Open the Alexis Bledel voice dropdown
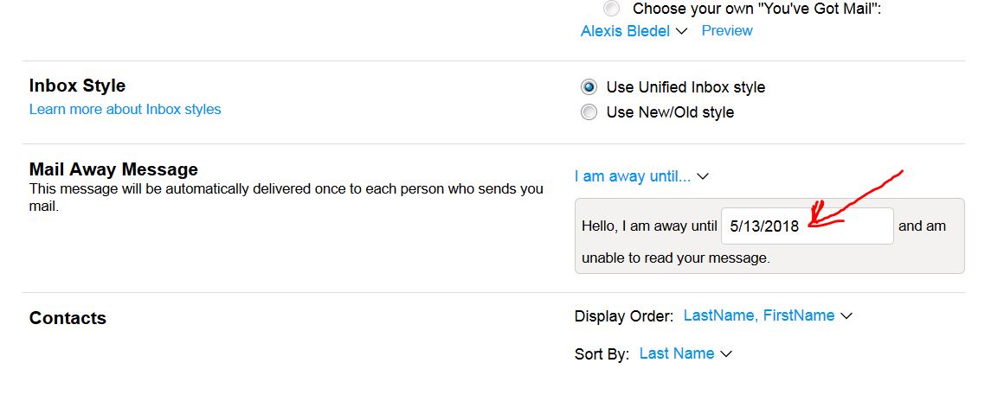The image size is (991, 401). pyautogui.click(x=634, y=31)
